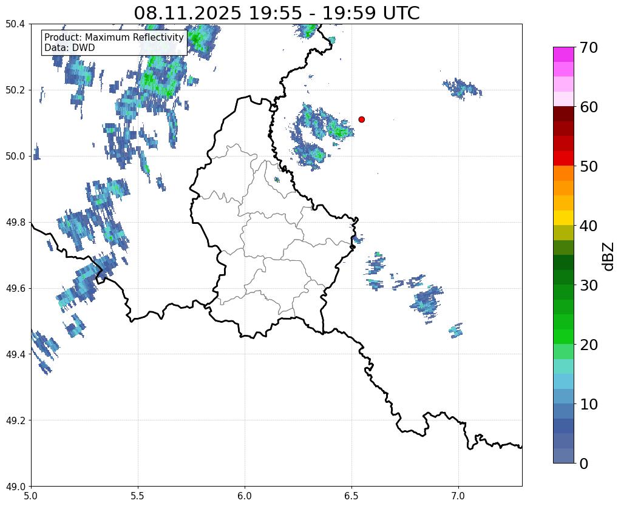The height and width of the screenshot is (506, 621).
Task: Pick the dark maroon colorbar segment below 60
Action: click(x=563, y=114)
